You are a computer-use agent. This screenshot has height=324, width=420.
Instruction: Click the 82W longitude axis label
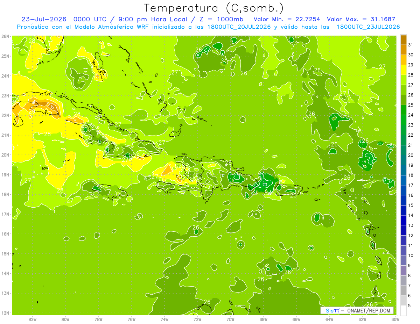(x=32, y=319)
